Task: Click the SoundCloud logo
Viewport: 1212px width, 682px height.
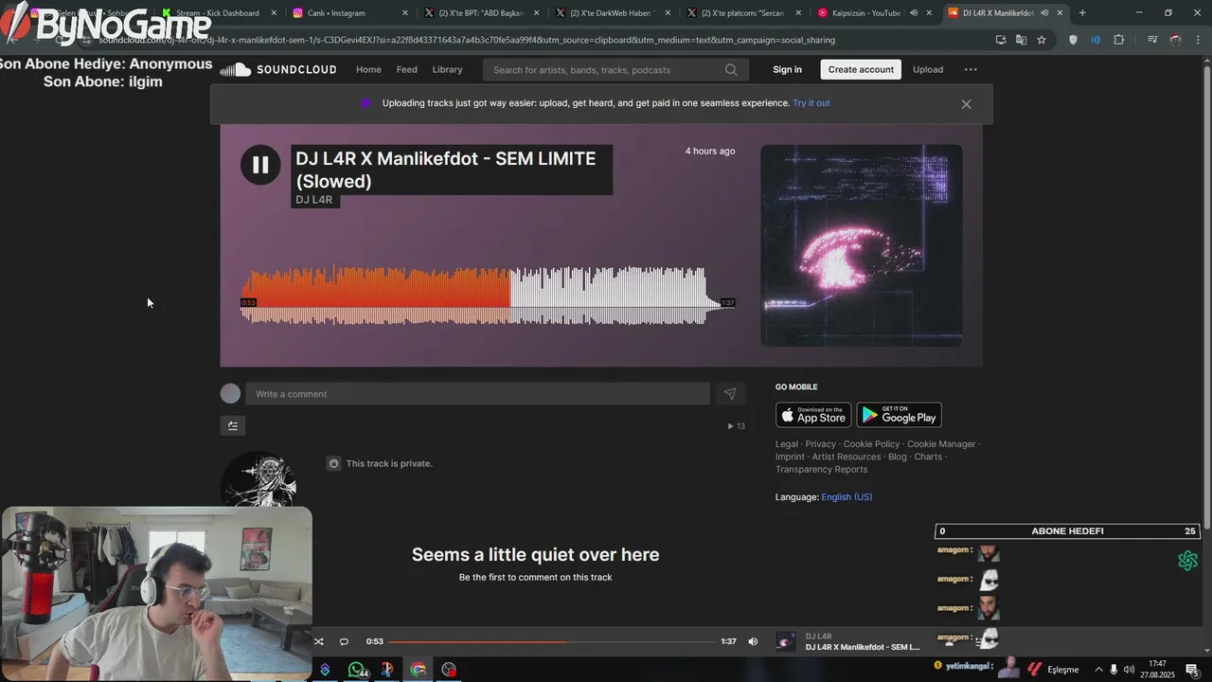Action: [x=278, y=70]
